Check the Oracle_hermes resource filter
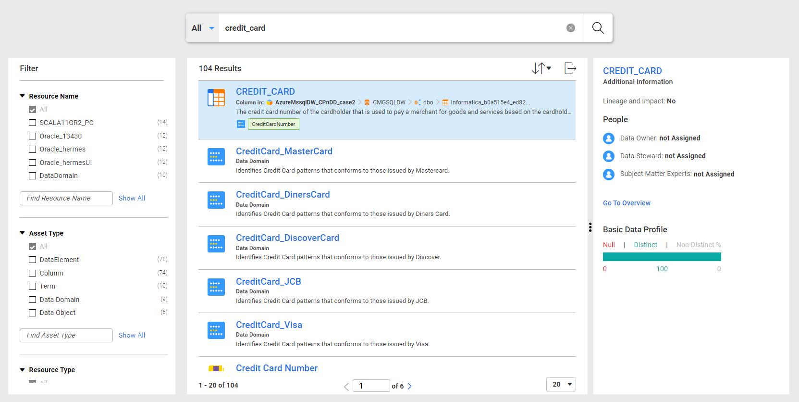The width and height of the screenshot is (799, 402). 33,149
